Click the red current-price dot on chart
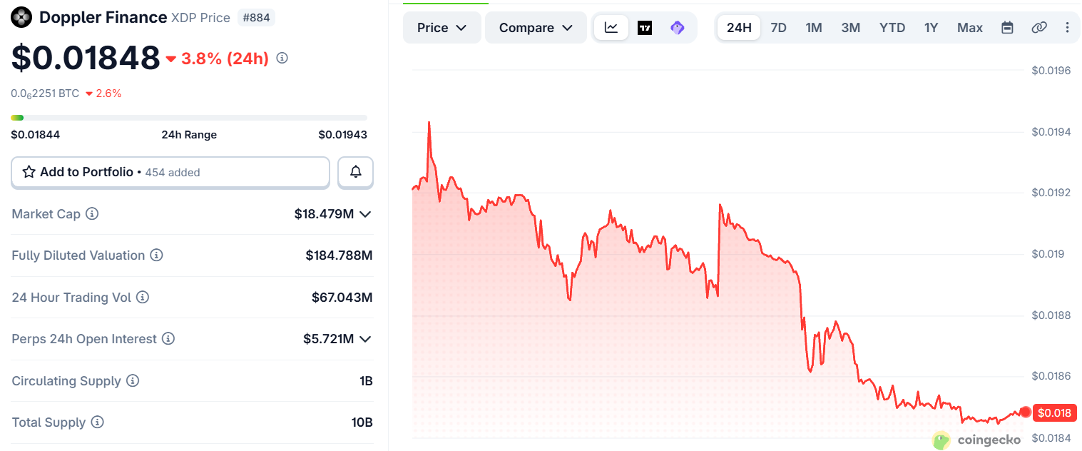The width and height of the screenshot is (1082, 451). [x=1026, y=412]
